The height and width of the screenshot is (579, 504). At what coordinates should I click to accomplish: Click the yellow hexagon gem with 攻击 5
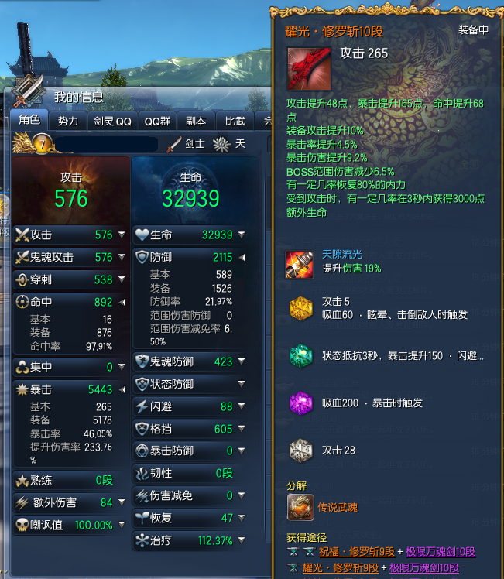click(301, 308)
